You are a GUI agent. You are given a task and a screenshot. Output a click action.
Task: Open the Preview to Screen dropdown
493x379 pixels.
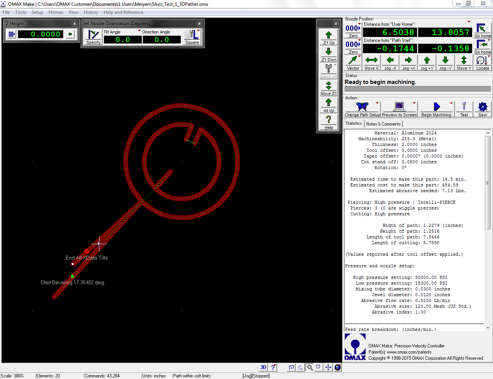[x=414, y=103]
